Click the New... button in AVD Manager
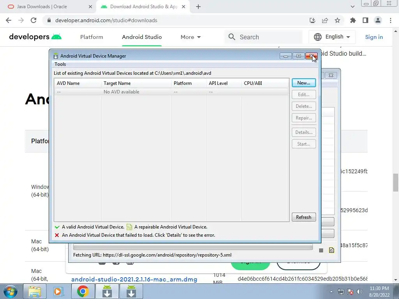399x299 pixels. (x=304, y=83)
